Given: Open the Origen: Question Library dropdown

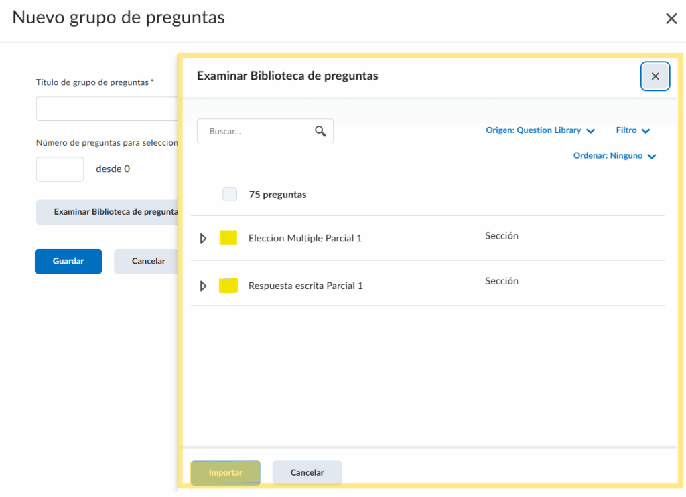Looking at the screenshot, I should pyautogui.click(x=540, y=130).
